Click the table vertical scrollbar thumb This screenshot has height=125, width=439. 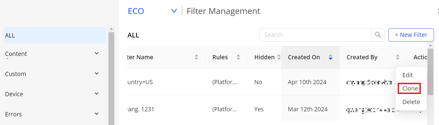click(x=430, y=72)
